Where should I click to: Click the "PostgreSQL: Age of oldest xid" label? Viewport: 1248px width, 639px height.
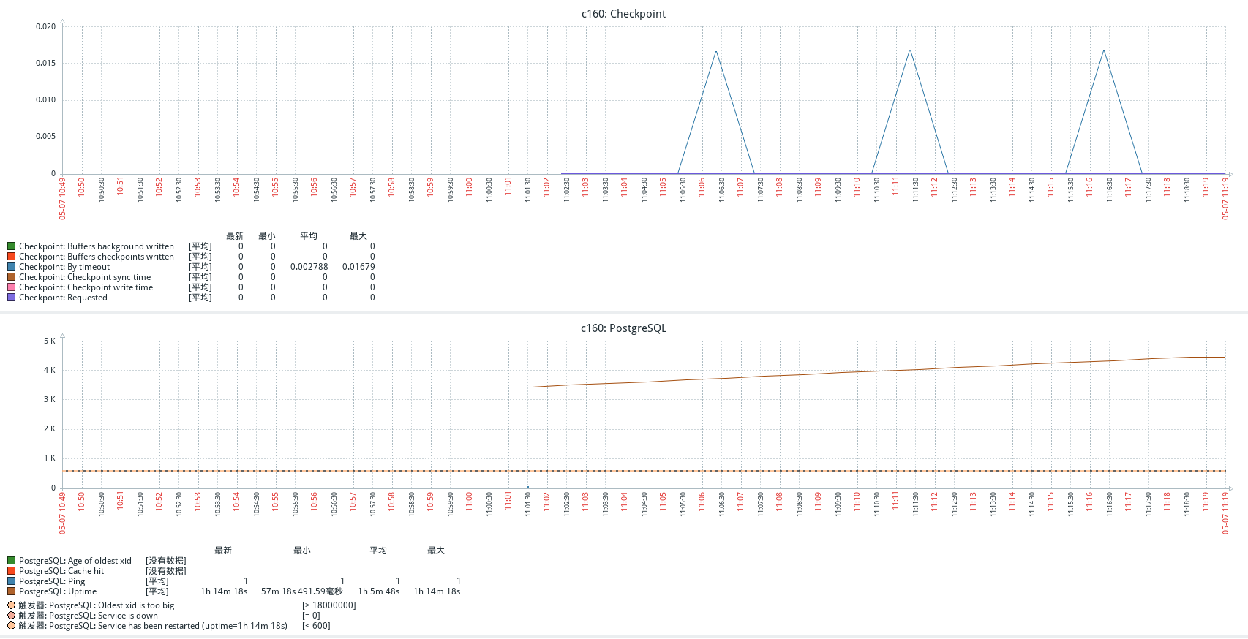[x=75, y=561]
